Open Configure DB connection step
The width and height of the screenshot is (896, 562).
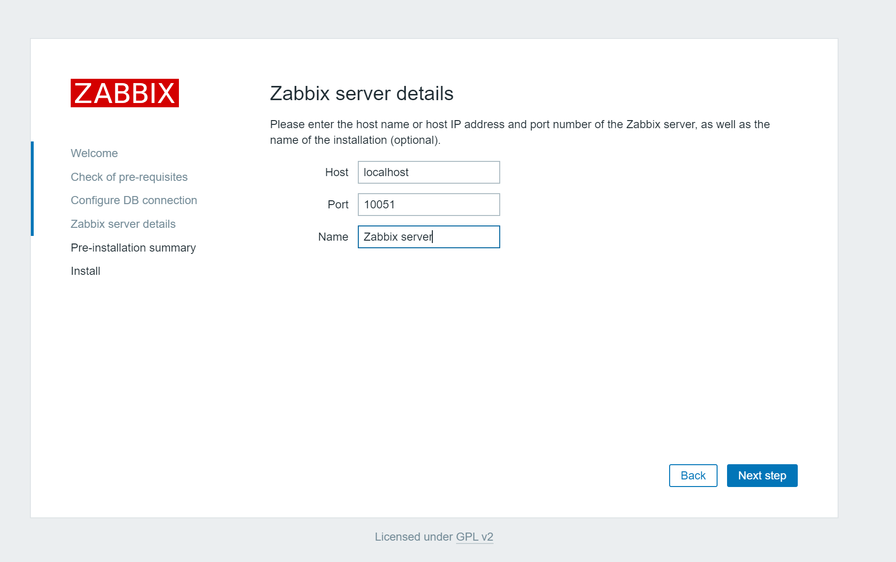pos(134,200)
